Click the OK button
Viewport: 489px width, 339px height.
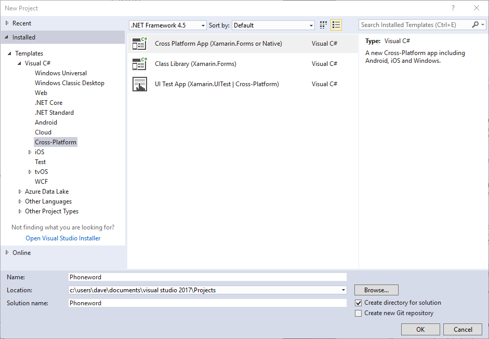pos(420,329)
